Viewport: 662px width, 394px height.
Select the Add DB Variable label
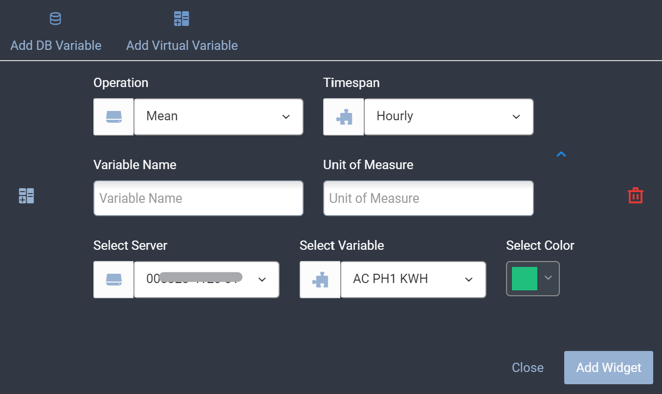[x=56, y=45]
